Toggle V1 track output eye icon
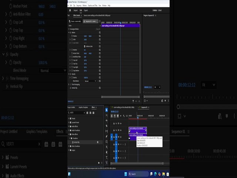This screenshot has width=237, height=178. click(121, 137)
